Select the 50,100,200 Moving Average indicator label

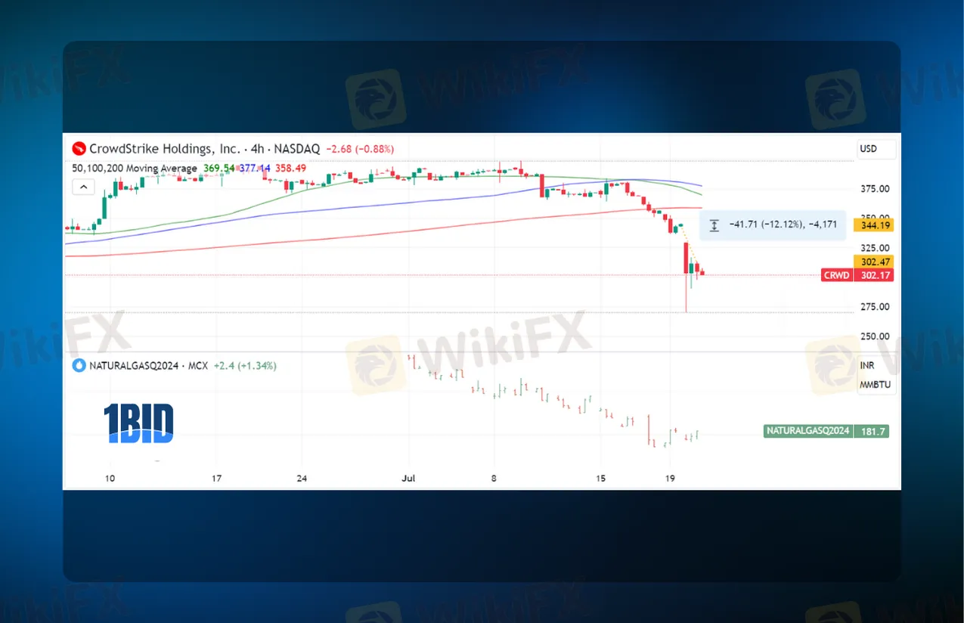135,168
